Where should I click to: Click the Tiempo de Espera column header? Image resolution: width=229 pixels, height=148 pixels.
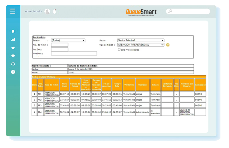pyautogui.click(x=75, y=85)
